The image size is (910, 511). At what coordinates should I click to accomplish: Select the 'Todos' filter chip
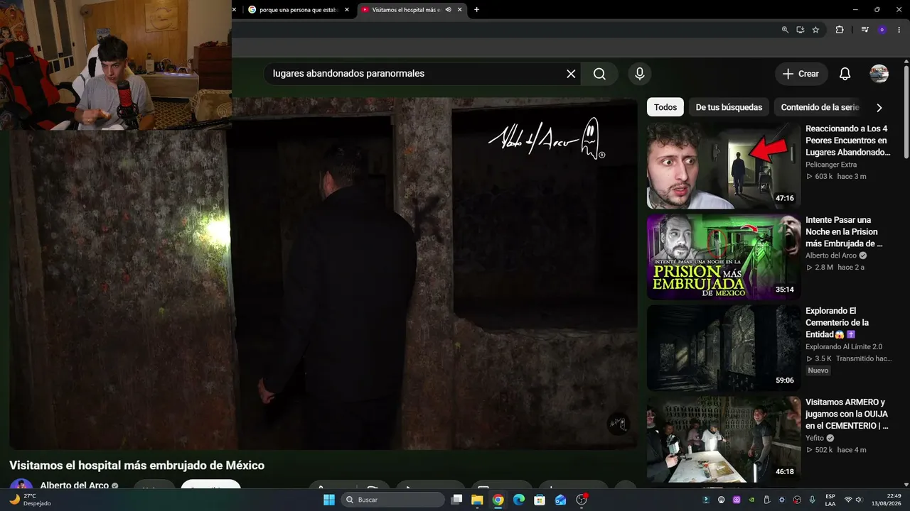coord(665,107)
